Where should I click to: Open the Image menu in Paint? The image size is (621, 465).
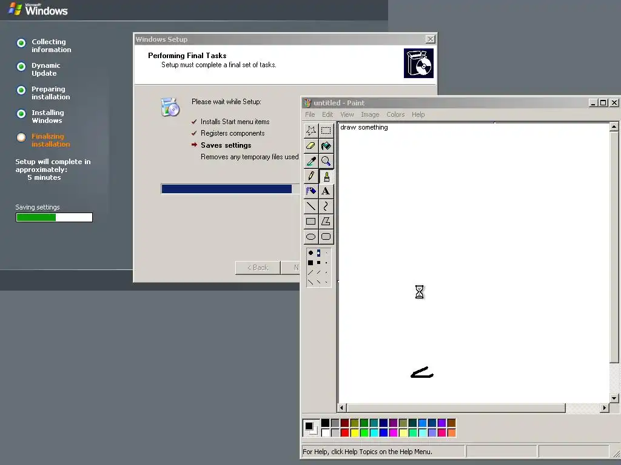[x=370, y=114]
